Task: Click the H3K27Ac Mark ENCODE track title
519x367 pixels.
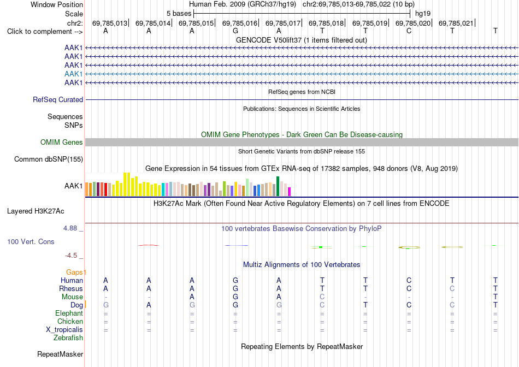Action: click(x=302, y=204)
